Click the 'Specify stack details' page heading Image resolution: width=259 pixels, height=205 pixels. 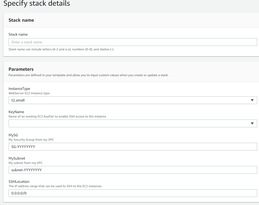coord(37,3)
